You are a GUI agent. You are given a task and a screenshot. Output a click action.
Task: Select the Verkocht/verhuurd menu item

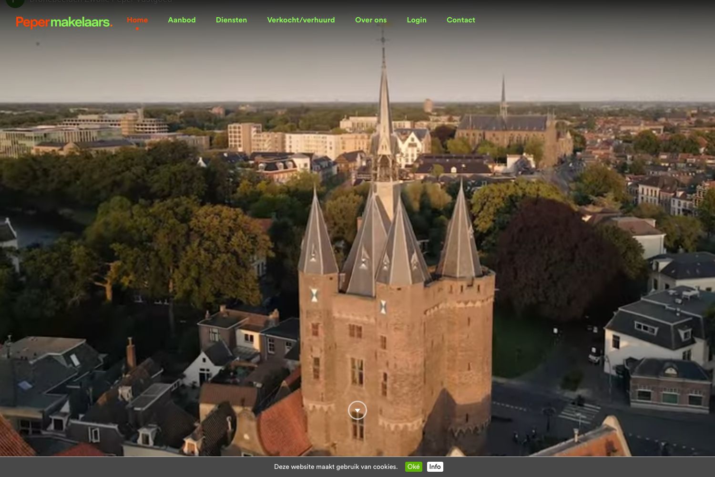[x=301, y=20]
